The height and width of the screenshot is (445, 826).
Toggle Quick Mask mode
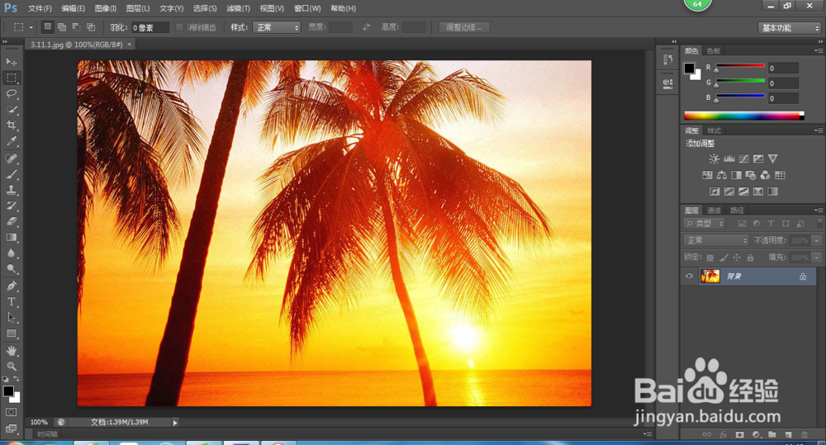[x=11, y=412]
